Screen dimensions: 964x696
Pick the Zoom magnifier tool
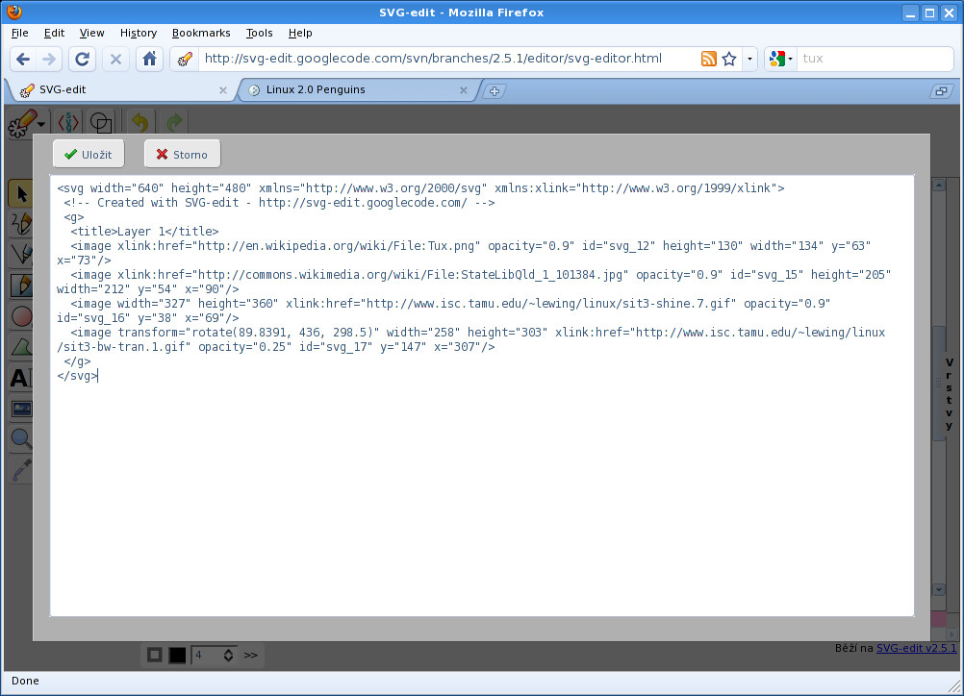pos(21,438)
